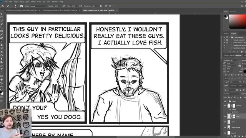Switch to the History tab
This screenshot has height=138, width=246.
226,34
